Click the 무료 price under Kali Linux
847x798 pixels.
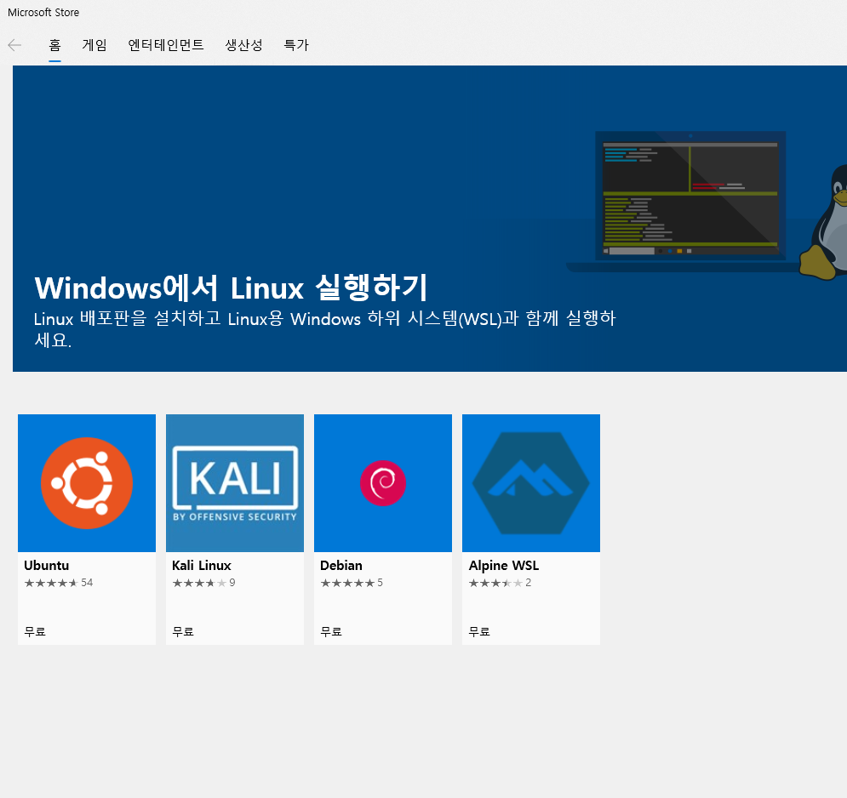click(183, 631)
